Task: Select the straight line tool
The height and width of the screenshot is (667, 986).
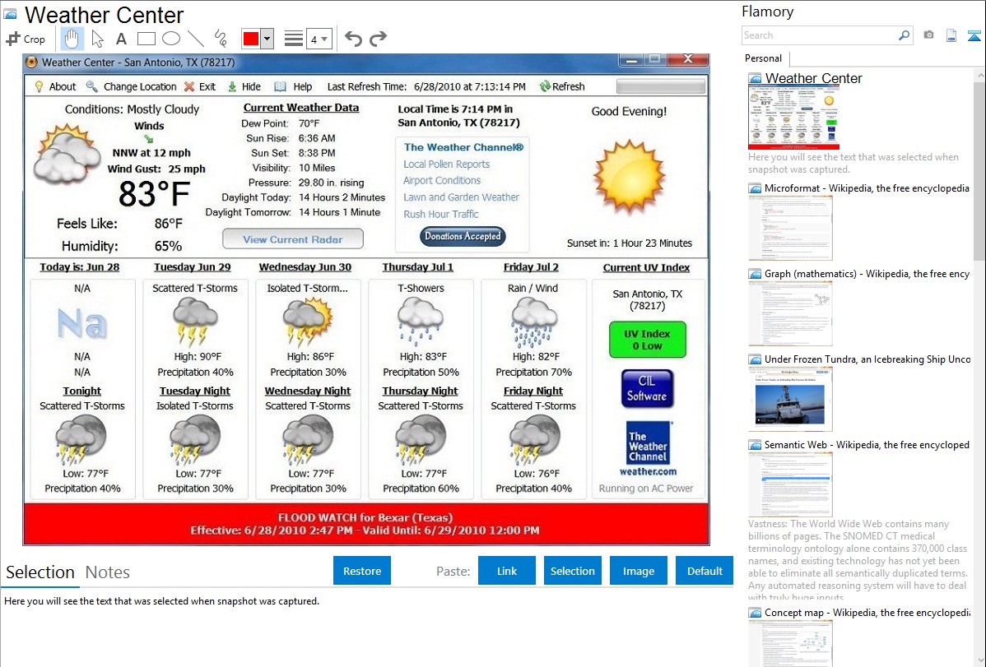Action: pos(195,39)
